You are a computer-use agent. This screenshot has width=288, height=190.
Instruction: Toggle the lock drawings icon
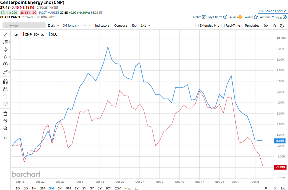pyautogui.click(x=5, y=89)
